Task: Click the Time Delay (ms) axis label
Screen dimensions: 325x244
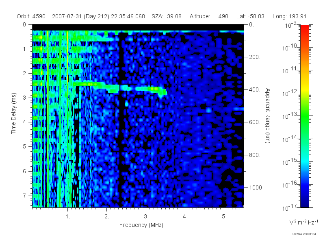Action: [13, 113]
